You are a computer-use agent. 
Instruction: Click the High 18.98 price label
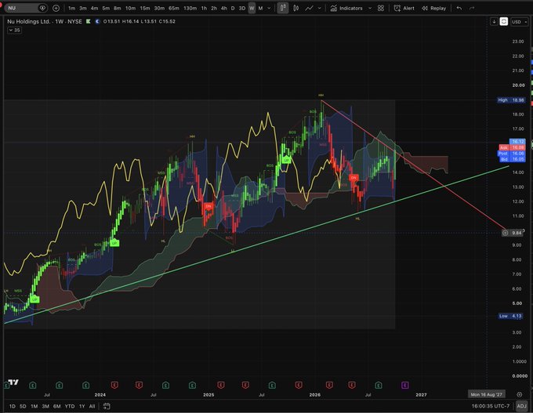(x=511, y=100)
